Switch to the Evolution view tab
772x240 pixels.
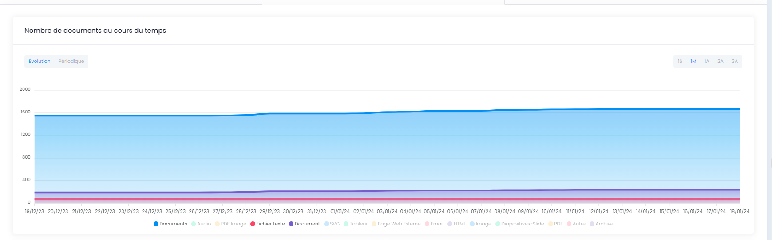point(40,62)
